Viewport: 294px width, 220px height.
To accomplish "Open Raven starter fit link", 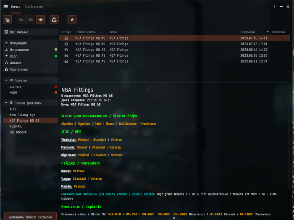I will tap(110, 124).
